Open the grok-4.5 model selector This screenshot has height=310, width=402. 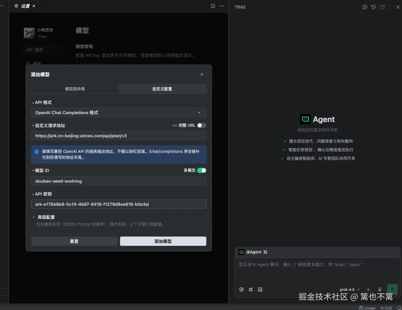pyautogui.click(x=350, y=289)
